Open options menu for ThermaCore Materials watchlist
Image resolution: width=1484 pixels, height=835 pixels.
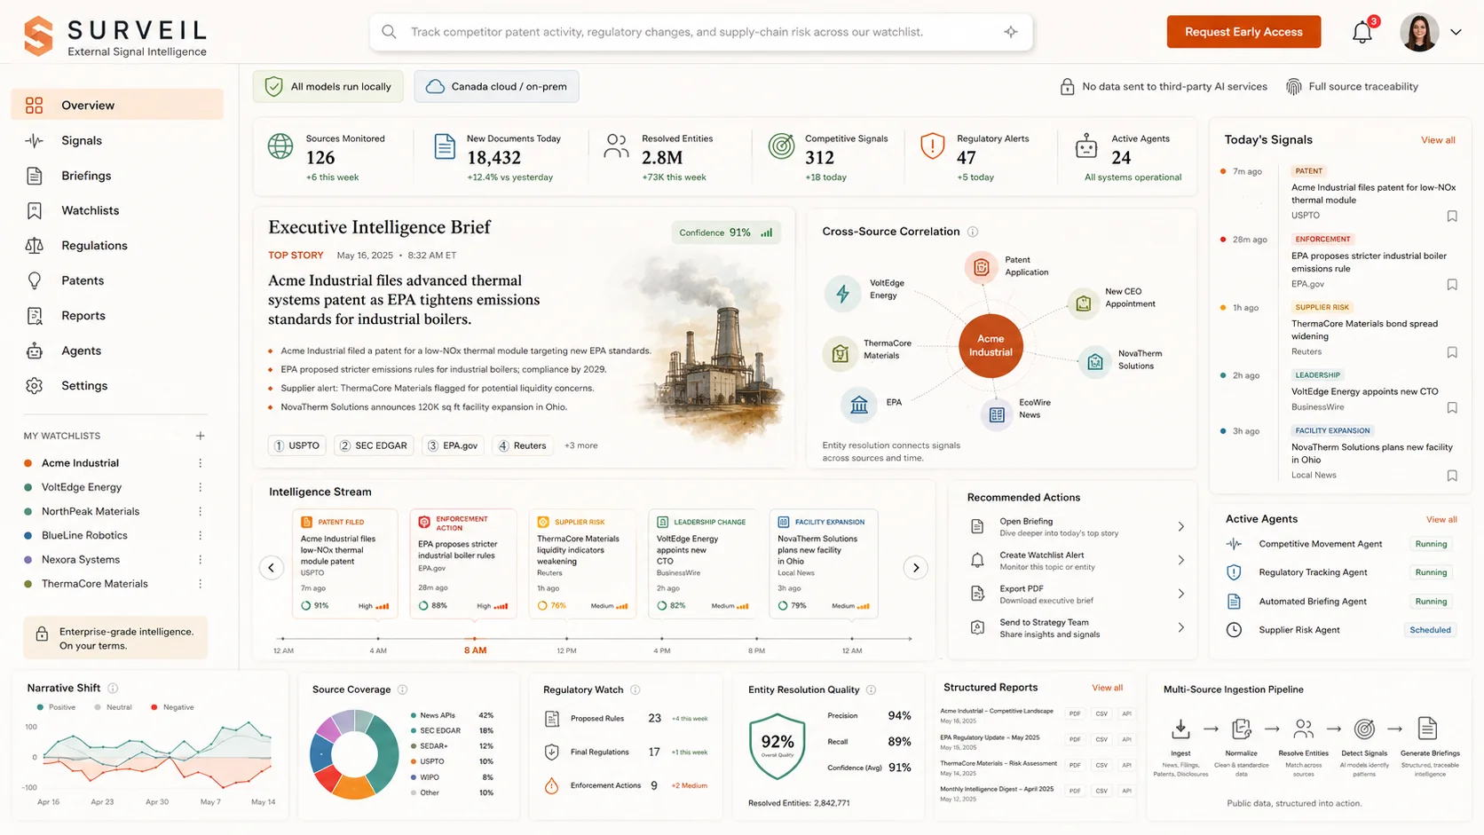point(201,584)
